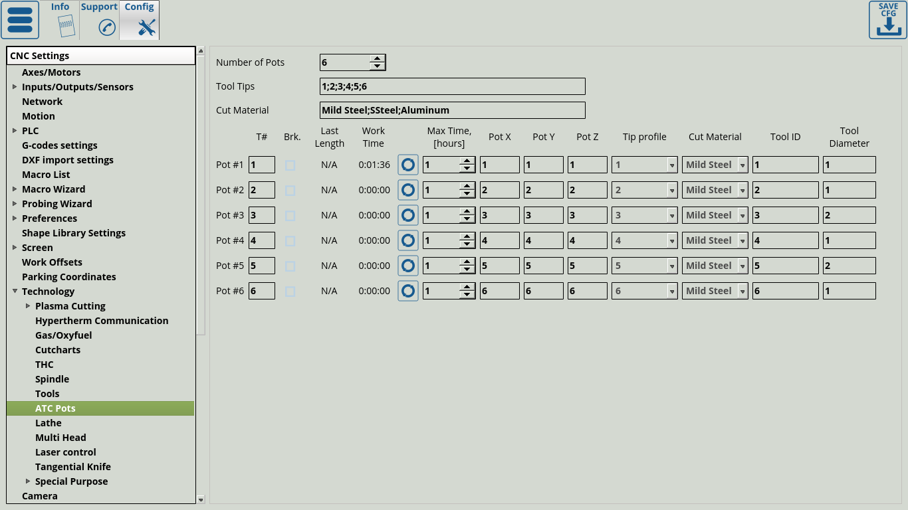Viewport: 908px width, 510px height.
Task: Switch to the Config tab
Action: (140, 20)
